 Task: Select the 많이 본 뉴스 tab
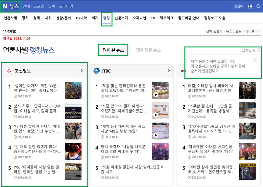point(113,50)
